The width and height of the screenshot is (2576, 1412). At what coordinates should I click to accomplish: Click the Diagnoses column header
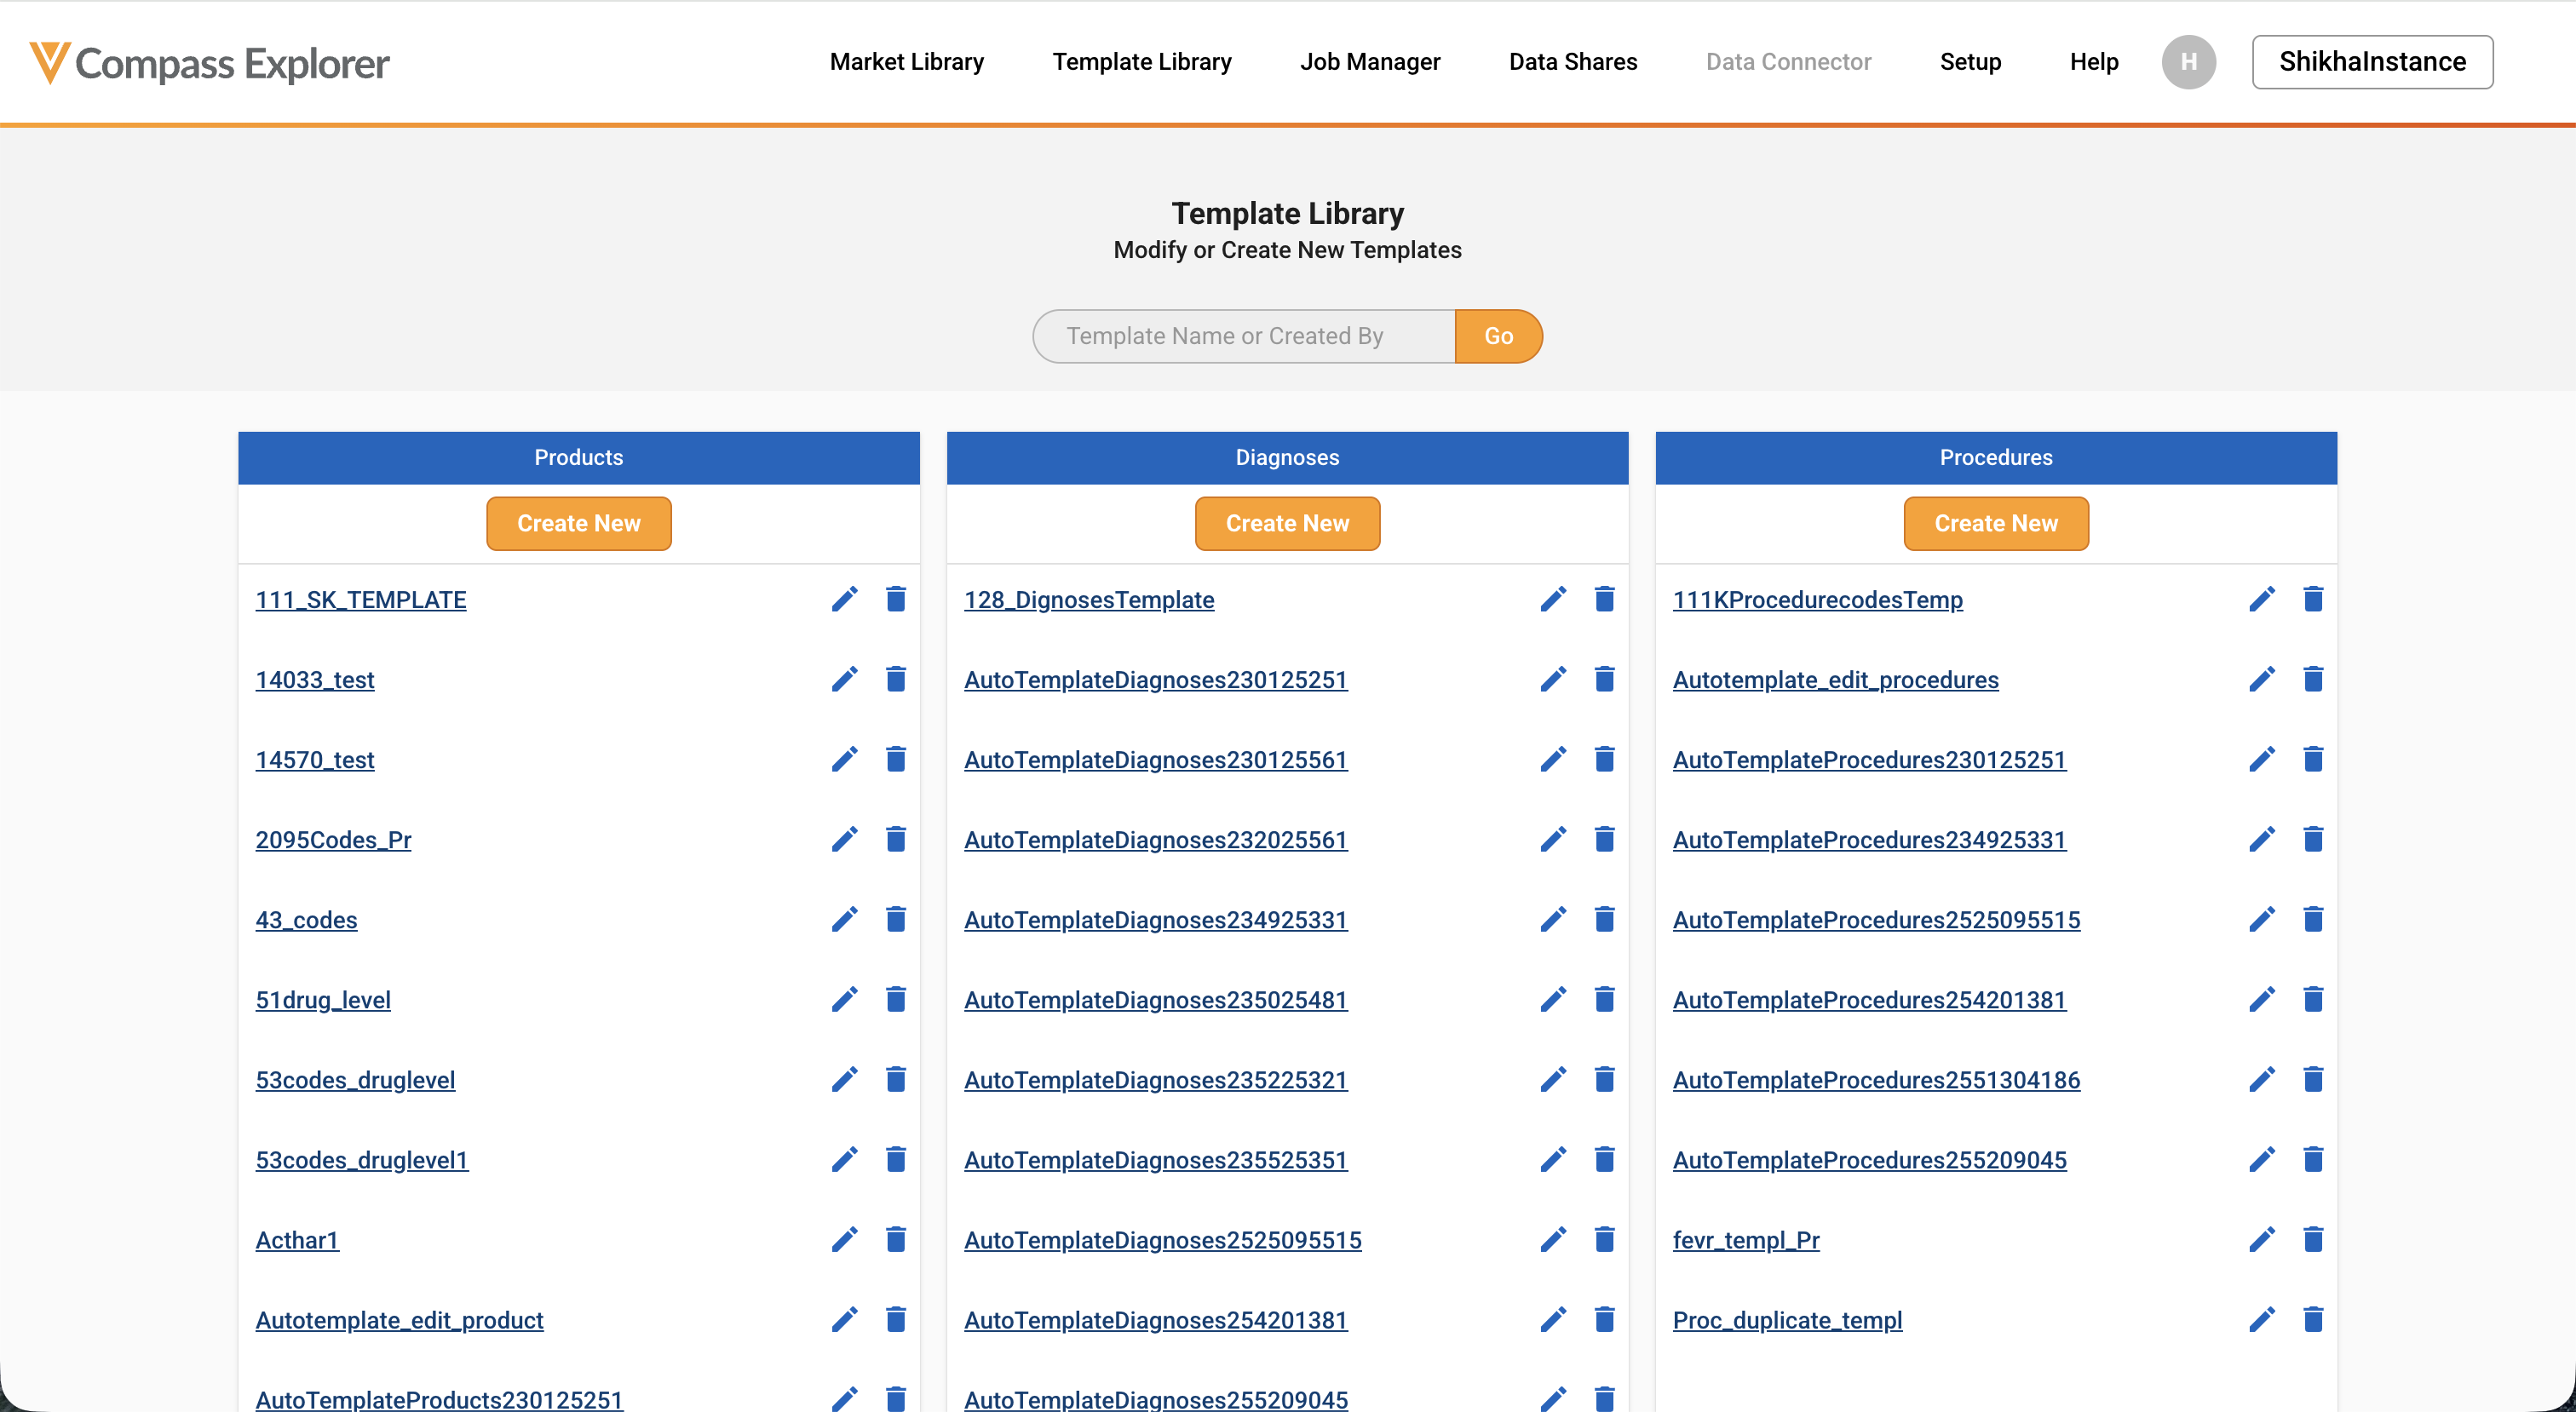pos(1287,457)
